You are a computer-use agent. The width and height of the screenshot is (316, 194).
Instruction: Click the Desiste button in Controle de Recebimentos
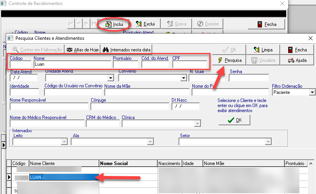click(x=208, y=24)
